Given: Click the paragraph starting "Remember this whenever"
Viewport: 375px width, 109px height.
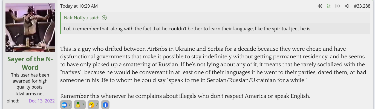Looking at the screenshot, I should pos(185,96).
